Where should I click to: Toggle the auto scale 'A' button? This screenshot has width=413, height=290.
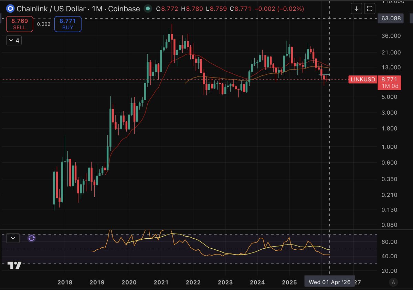(x=393, y=282)
